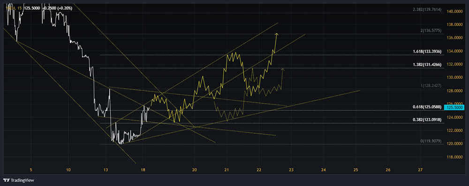Click date 25 on the time axis
Viewport: 469px width, 186px height.
(x=356, y=170)
